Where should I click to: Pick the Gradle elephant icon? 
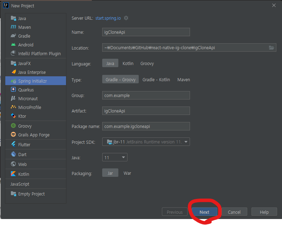tap(13, 36)
